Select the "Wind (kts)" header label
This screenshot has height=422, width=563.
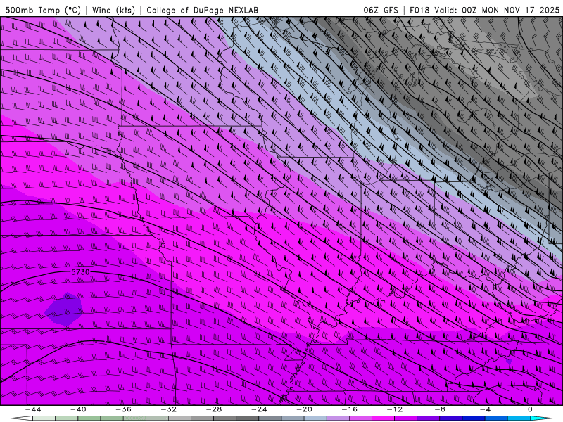(x=113, y=10)
